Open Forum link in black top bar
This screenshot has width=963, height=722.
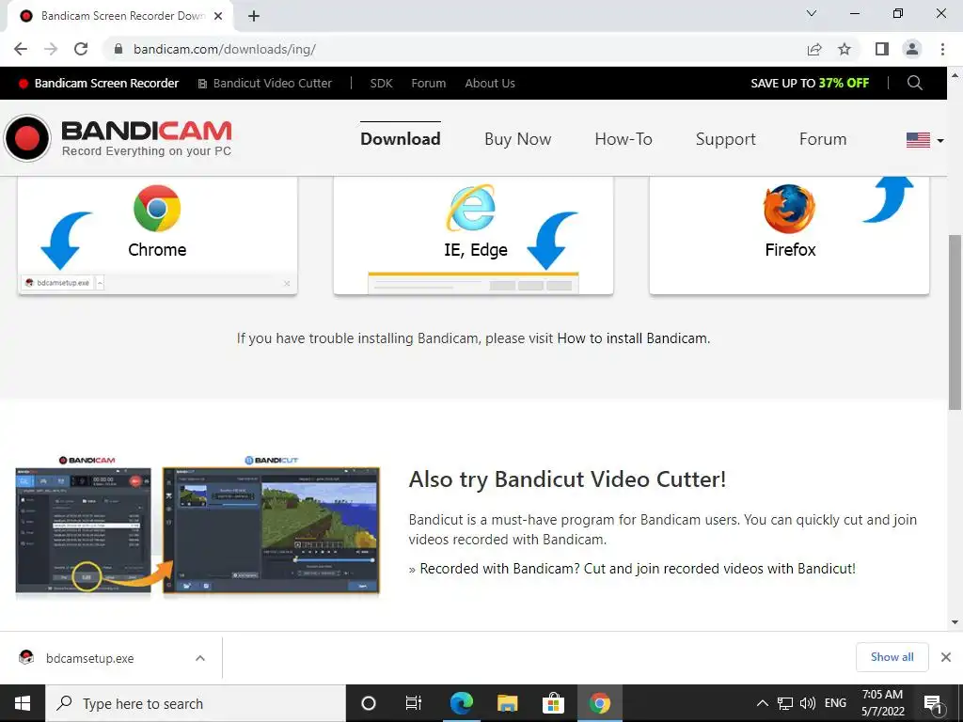428,83
